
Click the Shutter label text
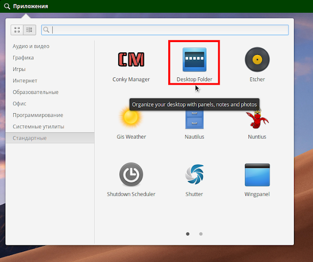[194, 194]
